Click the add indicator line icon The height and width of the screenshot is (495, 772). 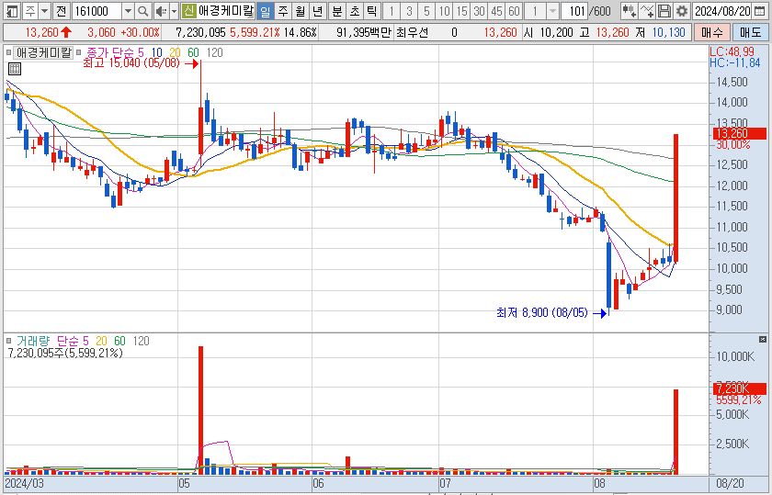(x=646, y=11)
